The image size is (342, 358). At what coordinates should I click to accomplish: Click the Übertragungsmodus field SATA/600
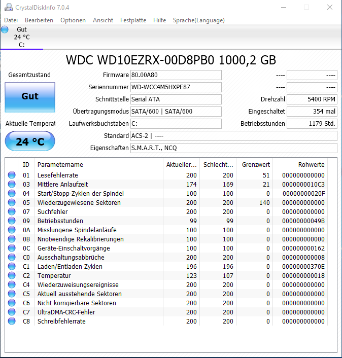click(x=176, y=112)
